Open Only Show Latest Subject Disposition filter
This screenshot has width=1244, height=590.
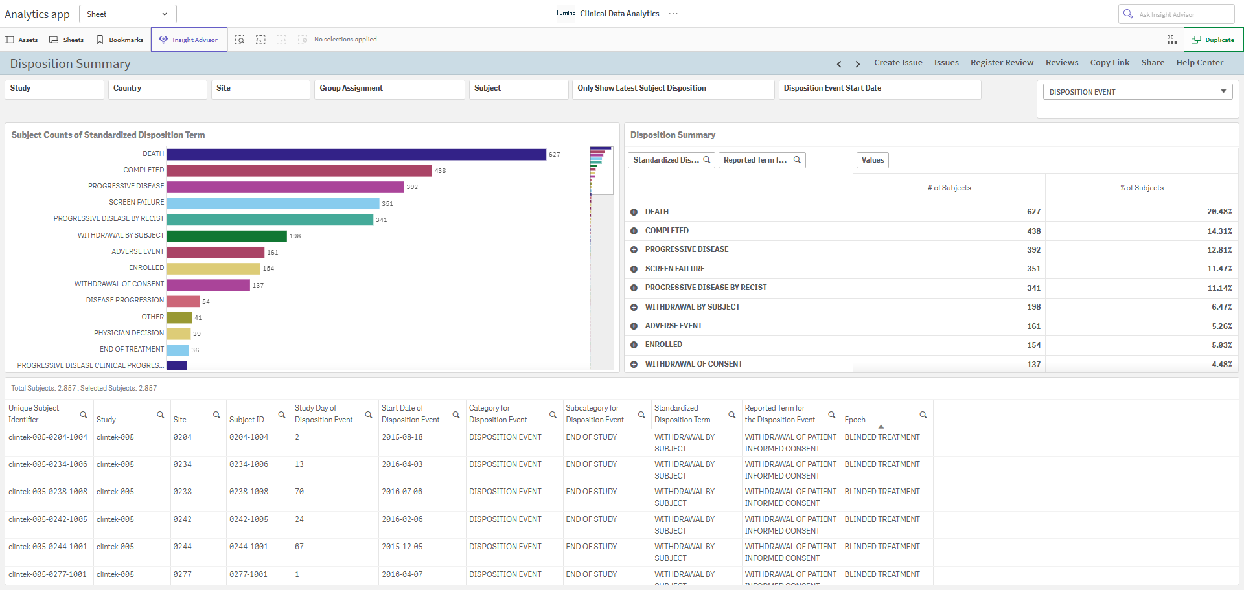pyautogui.click(x=673, y=88)
